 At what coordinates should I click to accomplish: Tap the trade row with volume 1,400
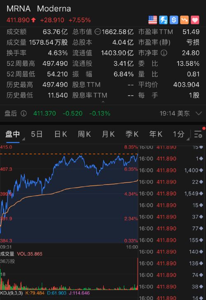[171, 170]
